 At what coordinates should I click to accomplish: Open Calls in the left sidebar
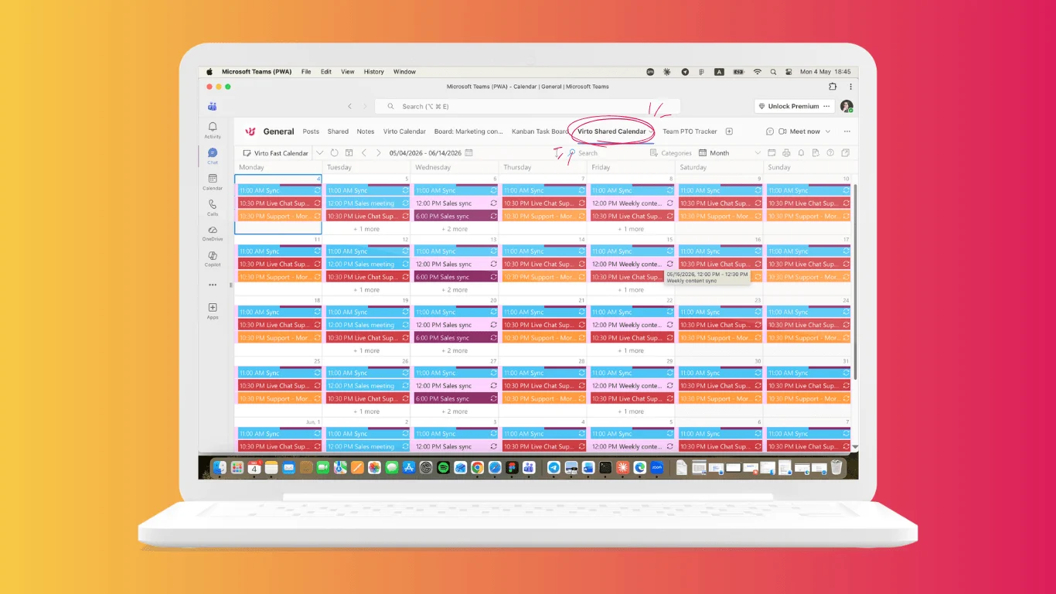click(x=212, y=207)
